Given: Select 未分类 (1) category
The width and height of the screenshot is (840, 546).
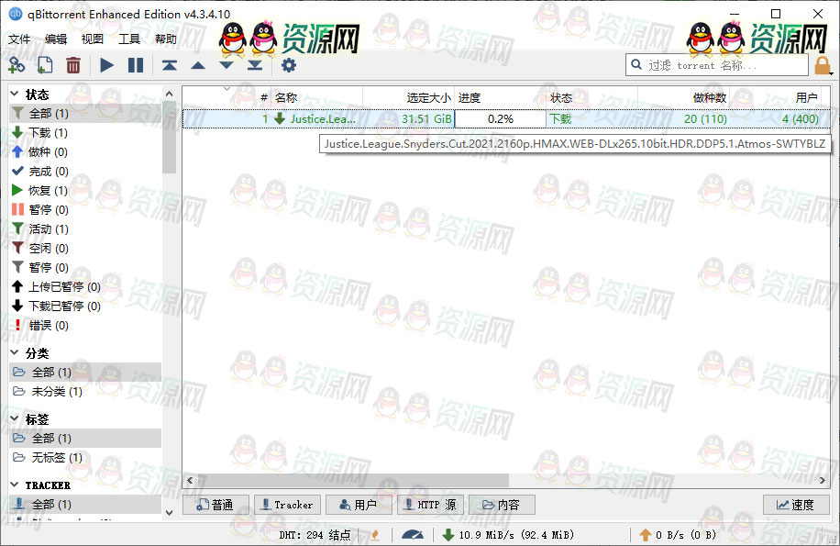Looking at the screenshot, I should (x=85, y=391).
